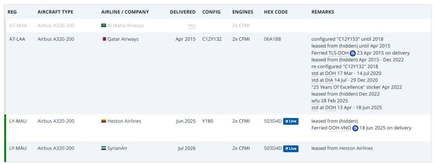The height and width of the screenshot is (164, 434).
Task: Open the Heston Airlines airline link
Action: coord(124,121)
